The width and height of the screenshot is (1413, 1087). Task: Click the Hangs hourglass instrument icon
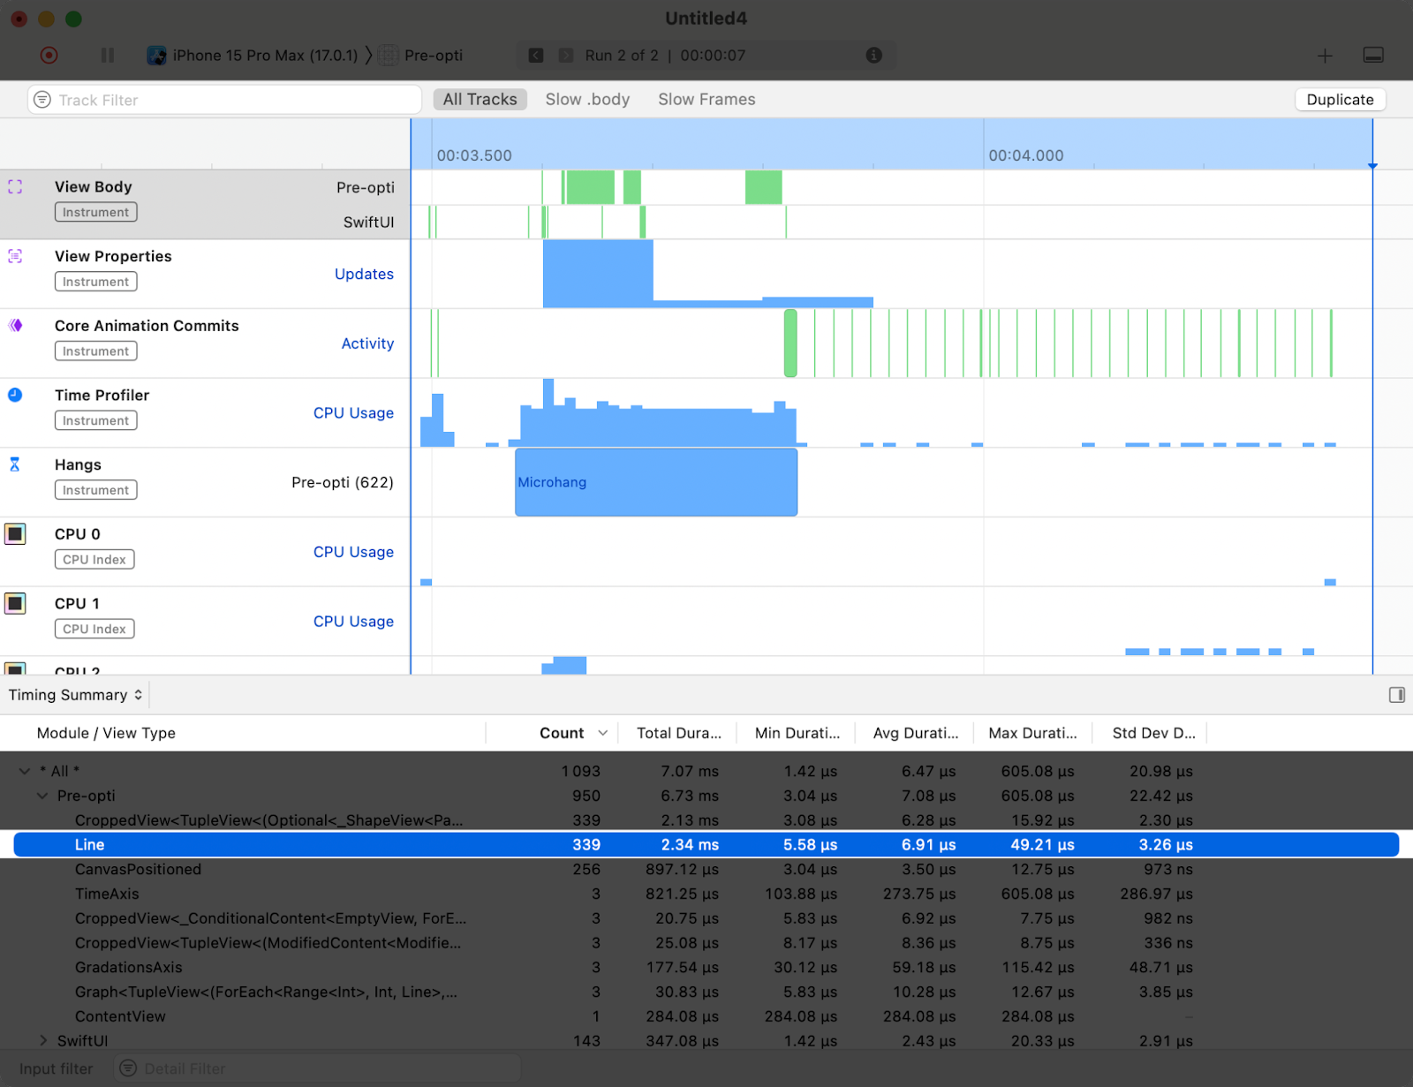pos(14,464)
